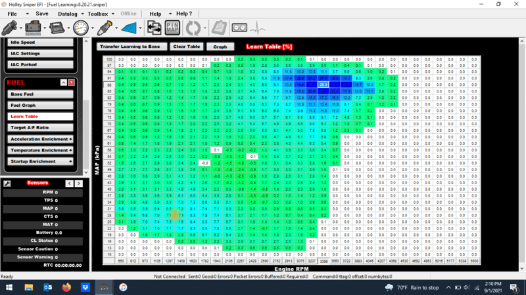This screenshot has width=526, height=295.
Task: Open the Toolbox menu
Action: coord(97,14)
